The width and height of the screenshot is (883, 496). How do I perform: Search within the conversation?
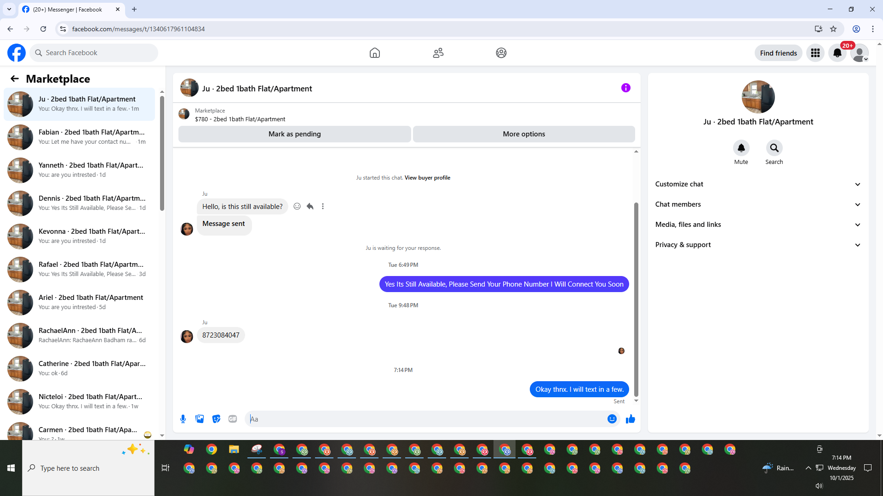774,148
